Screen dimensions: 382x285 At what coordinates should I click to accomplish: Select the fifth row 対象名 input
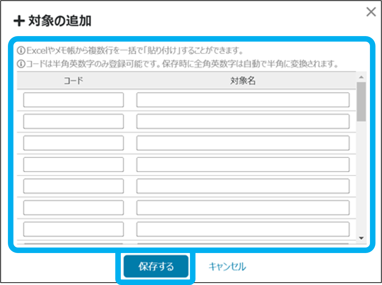pos(243,186)
